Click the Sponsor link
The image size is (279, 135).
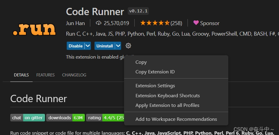[210, 23]
